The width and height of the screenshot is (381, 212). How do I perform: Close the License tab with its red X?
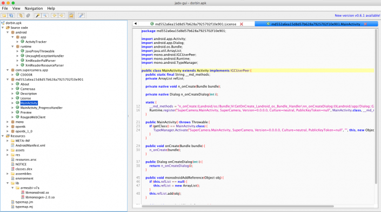(241, 24)
